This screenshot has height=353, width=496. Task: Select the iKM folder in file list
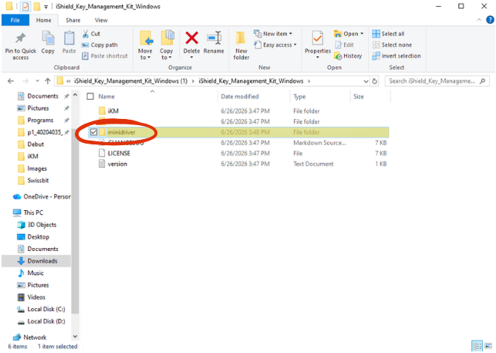coord(113,111)
